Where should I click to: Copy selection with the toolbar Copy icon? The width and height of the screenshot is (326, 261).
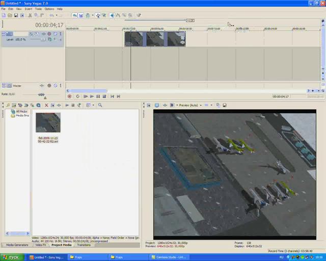pyautogui.click(x=36, y=15)
